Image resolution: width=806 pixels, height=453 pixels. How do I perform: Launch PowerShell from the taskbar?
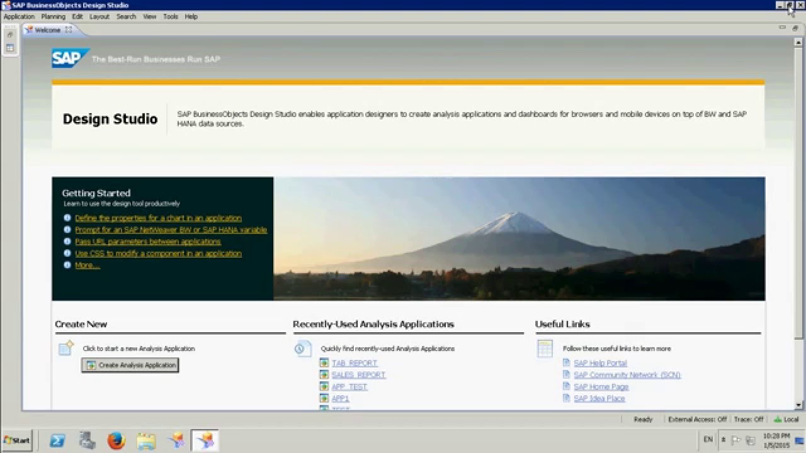58,440
